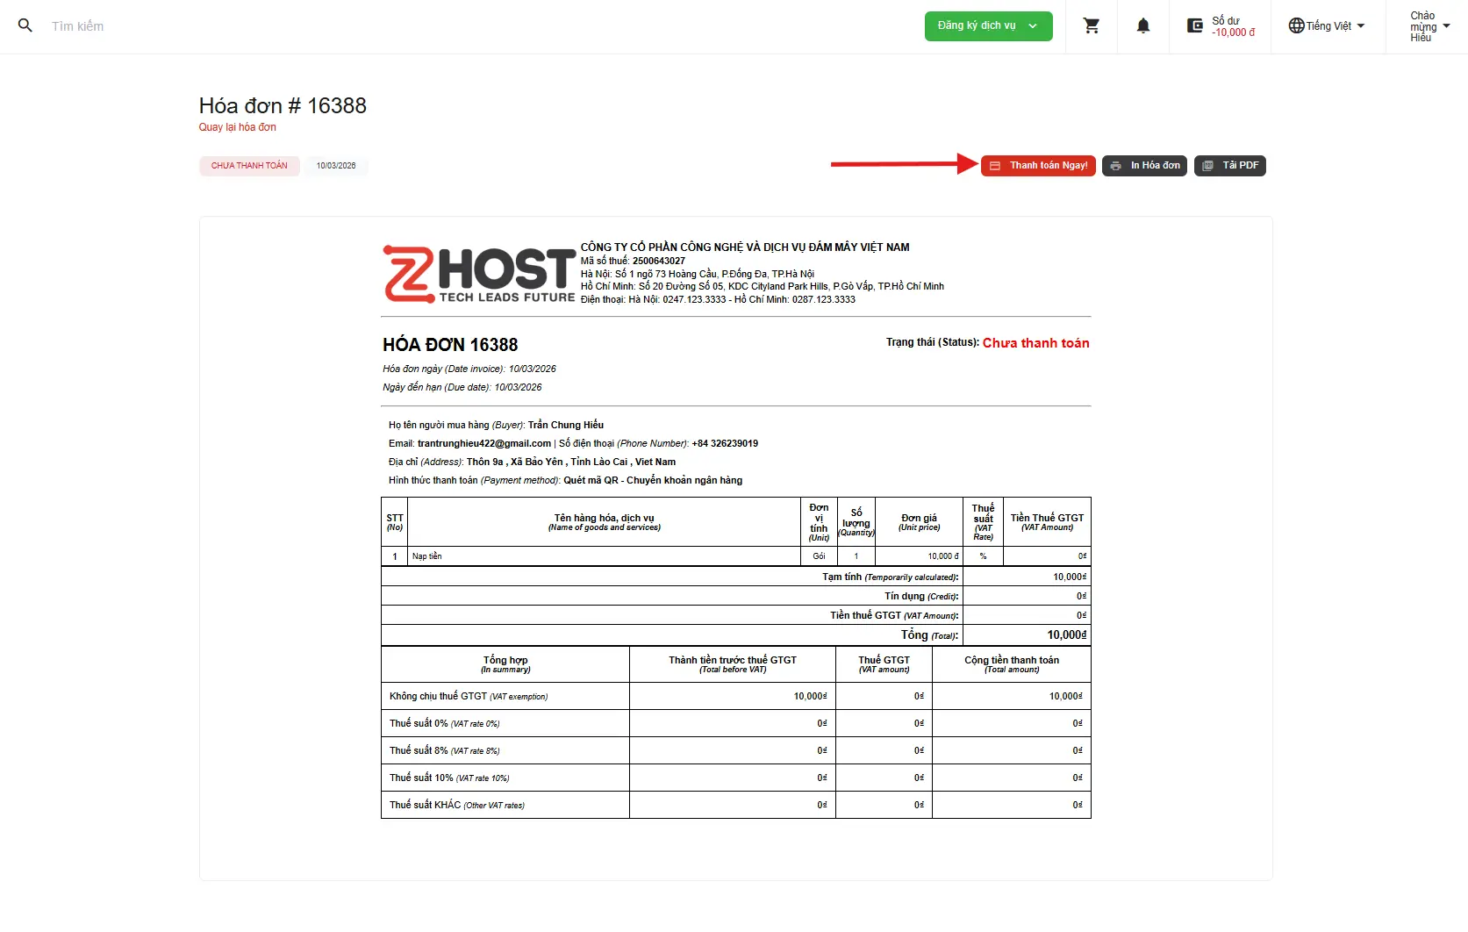Image resolution: width=1468 pixels, height=932 pixels.
Task: View Số dư -10,000 đ balance
Action: (x=1233, y=26)
